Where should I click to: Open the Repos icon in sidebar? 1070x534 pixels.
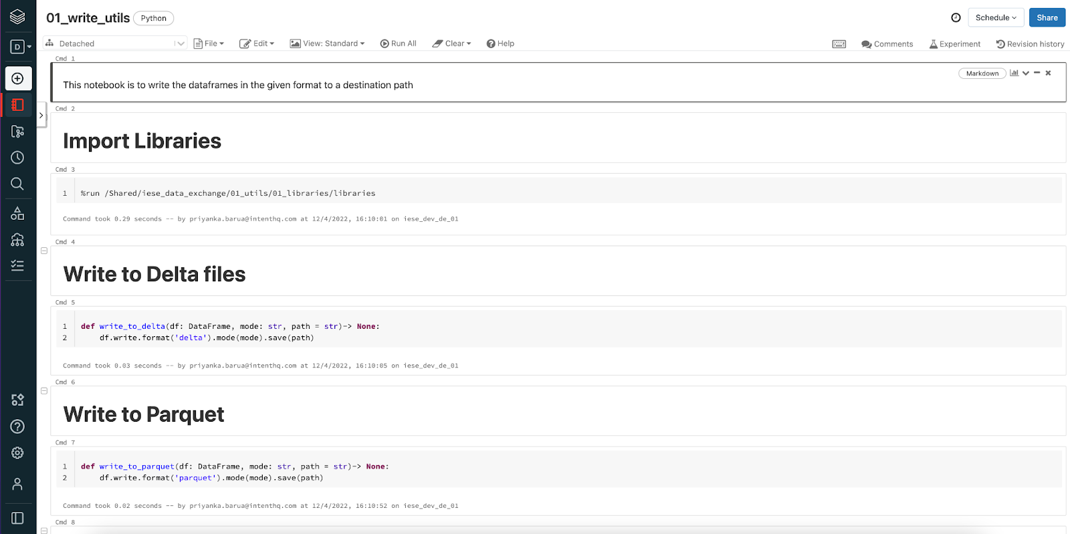(18, 132)
